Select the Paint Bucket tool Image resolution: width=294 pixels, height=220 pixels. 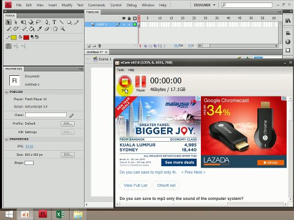[32, 29]
